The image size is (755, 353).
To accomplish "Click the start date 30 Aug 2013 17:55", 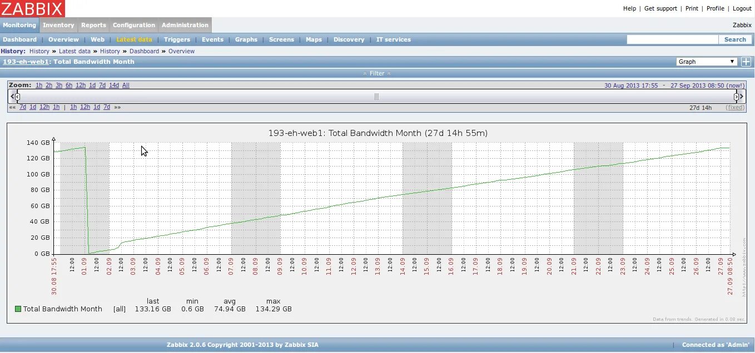I will 631,85.
